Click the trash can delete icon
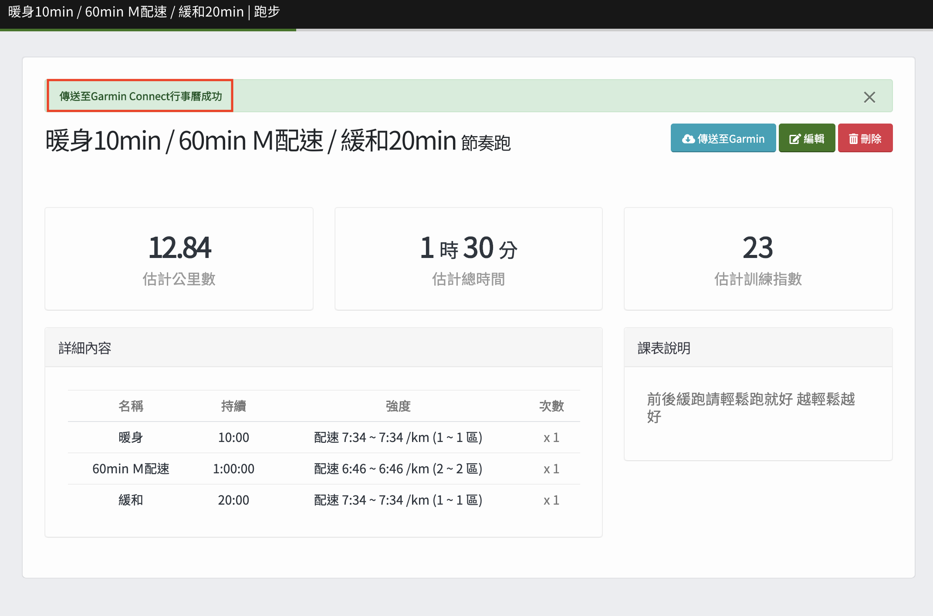Viewport: 933px width, 616px height. (853, 139)
